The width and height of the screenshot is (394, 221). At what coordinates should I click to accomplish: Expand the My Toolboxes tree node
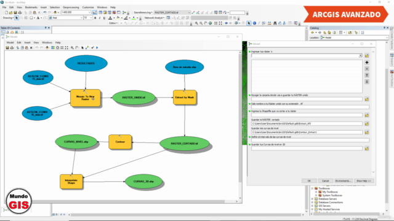[x=316, y=192]
